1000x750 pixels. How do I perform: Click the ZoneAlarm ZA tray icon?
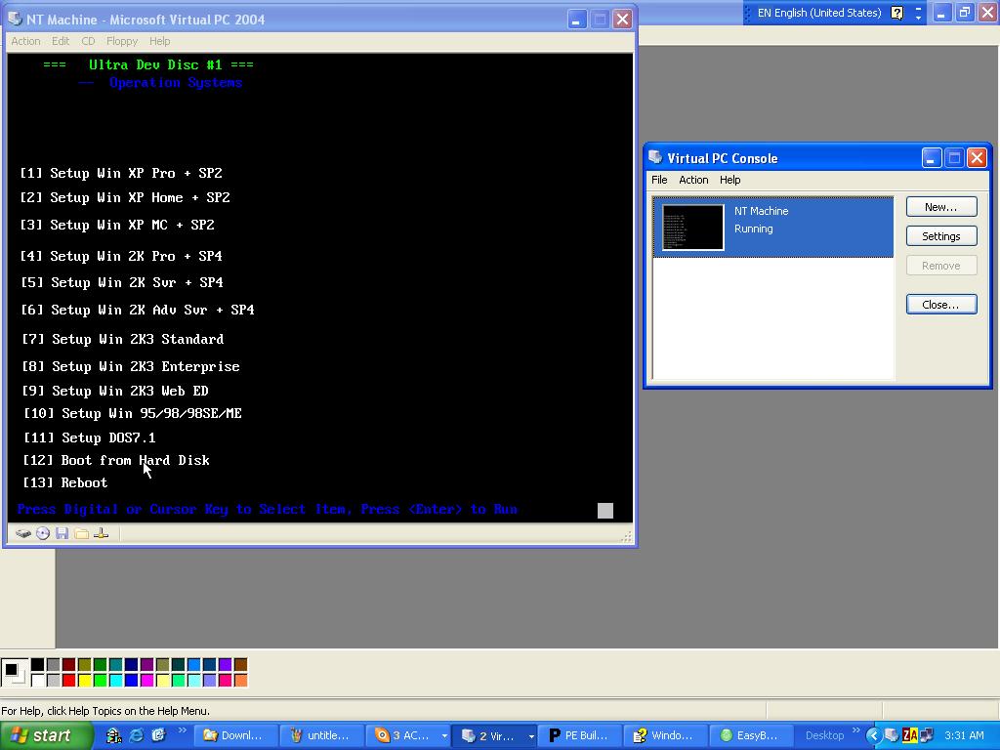pyautogui.click(x=909, y=735)
